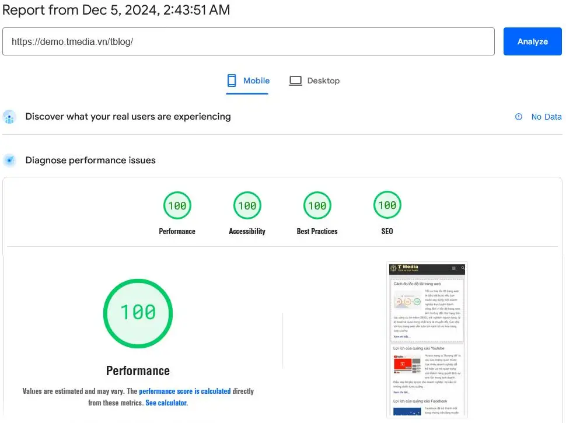Click the Mobile phone icon

(232, 81)
